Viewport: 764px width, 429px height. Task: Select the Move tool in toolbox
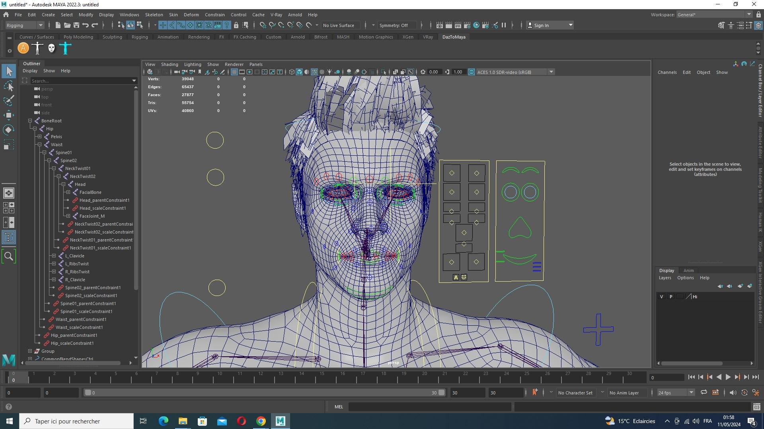(9, 115)
